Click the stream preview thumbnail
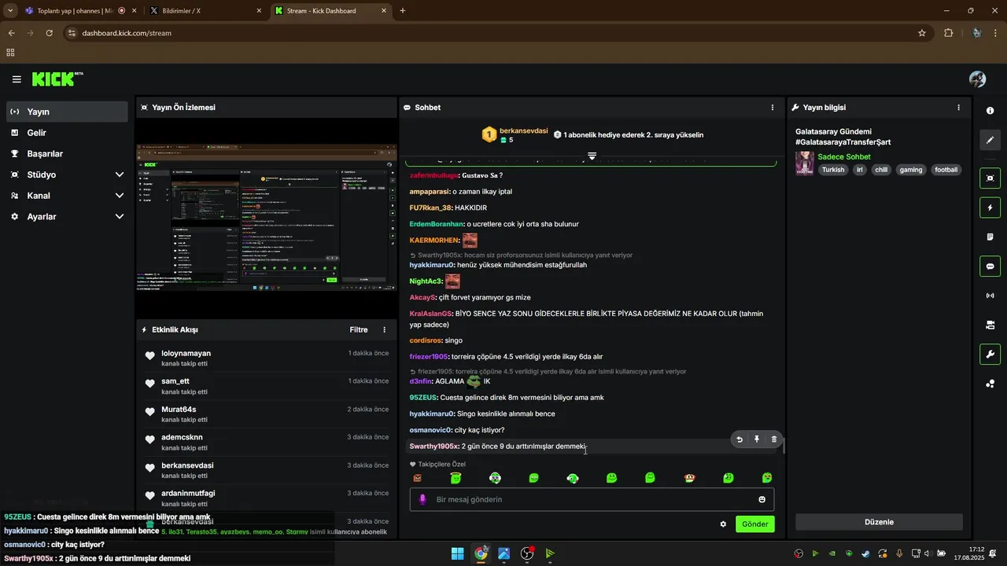Screen dimensions: 1007x566 pyautogui.click(x=267, y=218)
